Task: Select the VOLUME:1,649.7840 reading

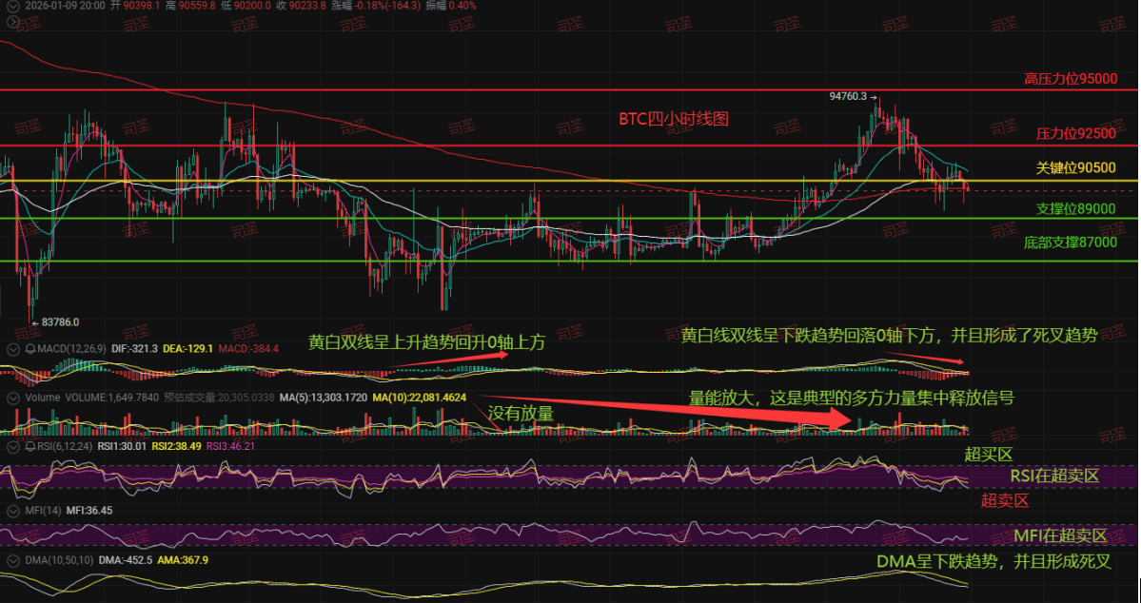Action: click(x=111, y=398)
